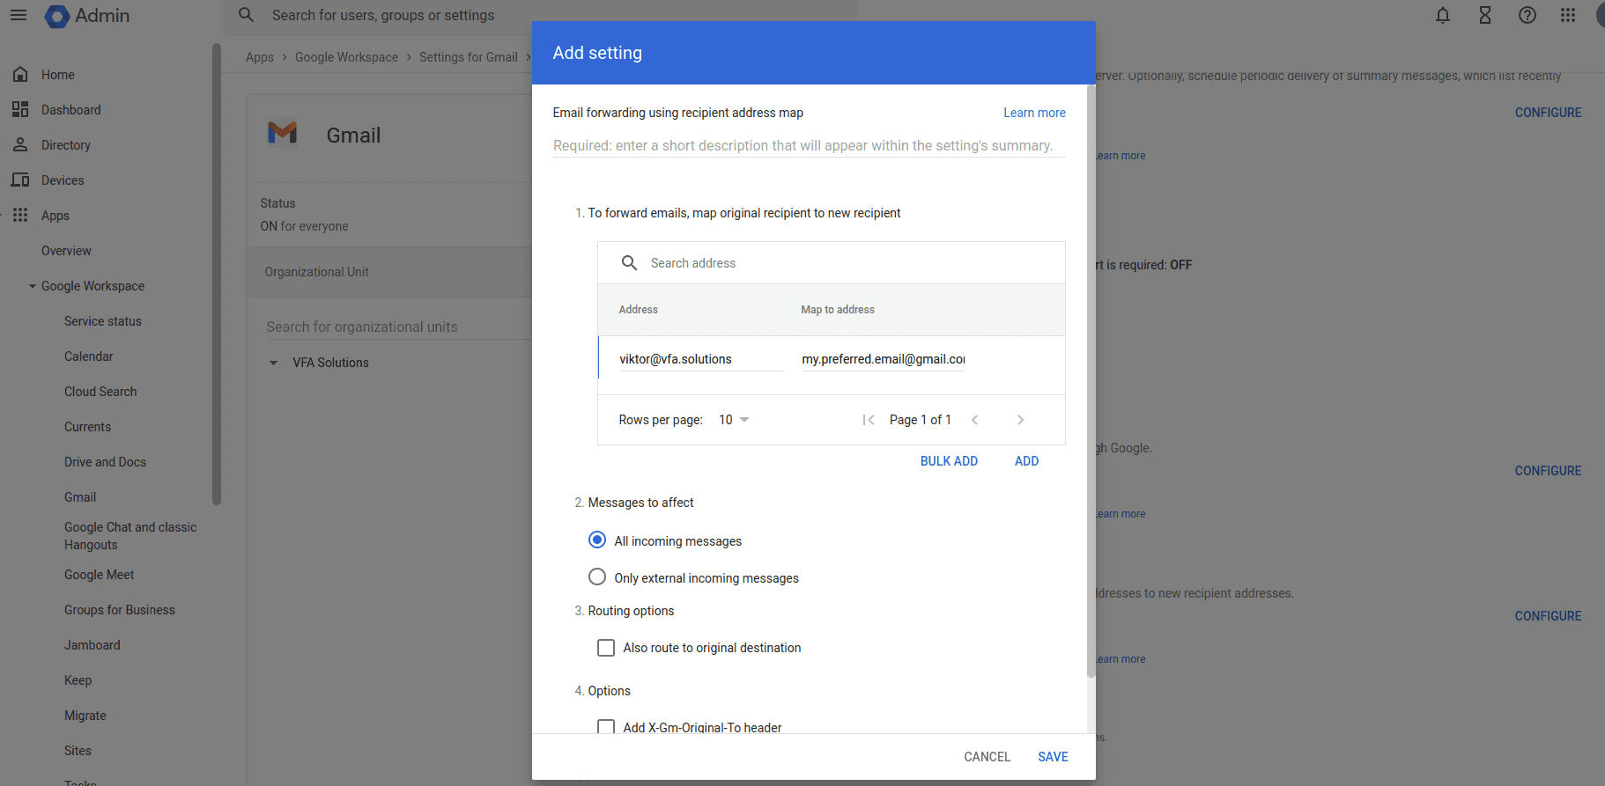Screen dimensions: 1605x786
Task: Click the dialog's vertical scrollbar
Action: point(1091,378)
